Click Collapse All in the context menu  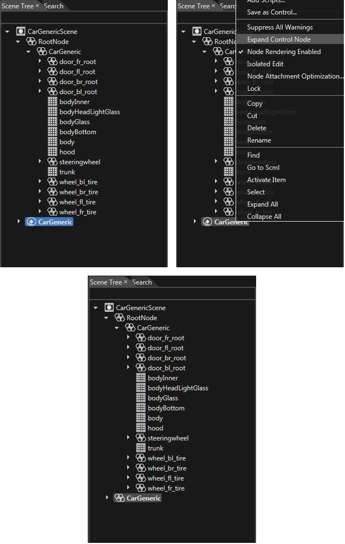[x=264, y=217]
